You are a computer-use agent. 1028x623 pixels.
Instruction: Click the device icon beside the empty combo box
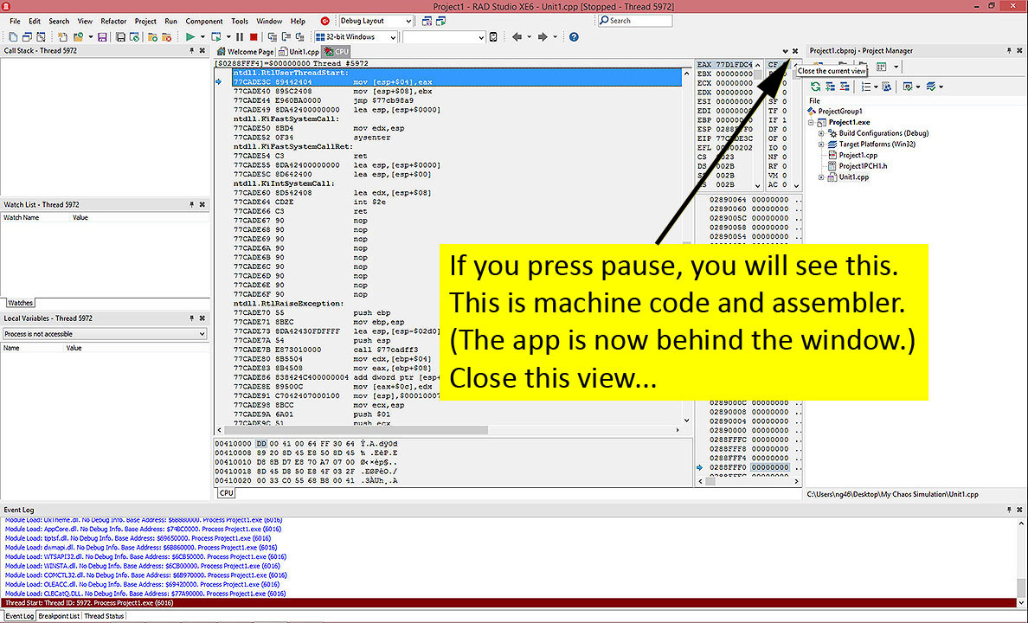[x=493, y=37]
